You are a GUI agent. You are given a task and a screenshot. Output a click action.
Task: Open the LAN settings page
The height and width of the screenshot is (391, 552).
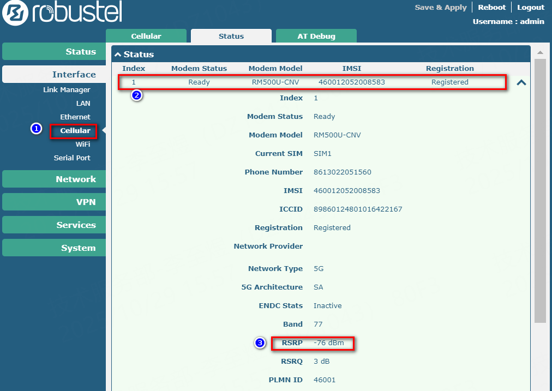[83, 104]
